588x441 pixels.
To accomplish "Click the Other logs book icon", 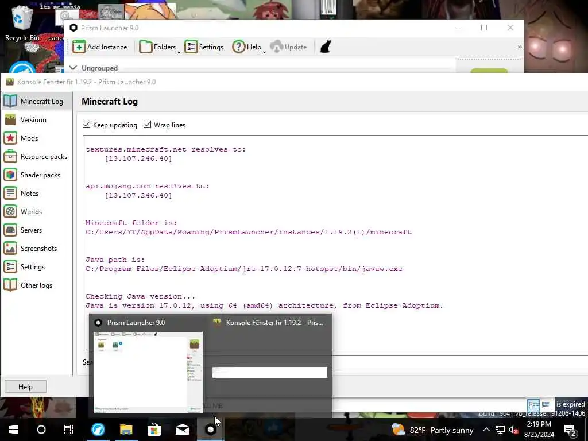I will coord(10,285).
